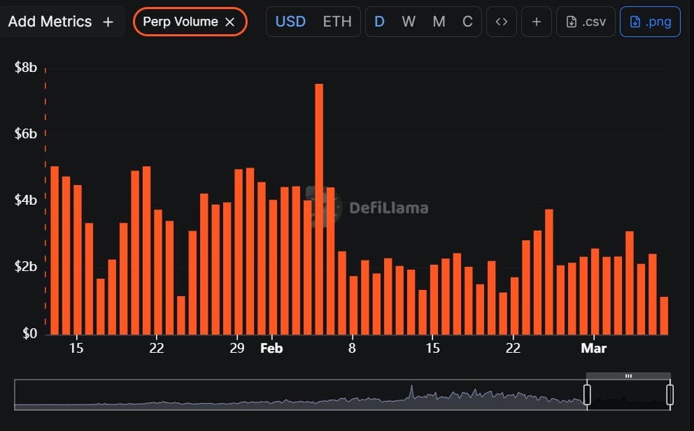Open the Add Metrics dropdown

pyautogui.click(x=49, y=22)
